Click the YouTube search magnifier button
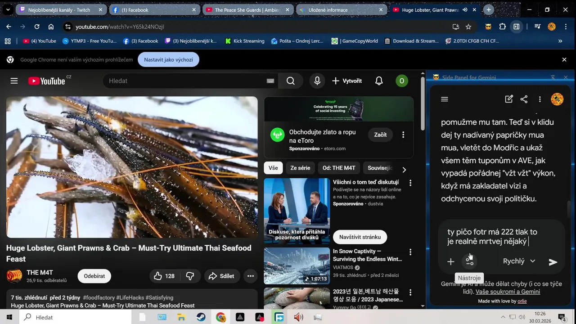 click(291, 81)
